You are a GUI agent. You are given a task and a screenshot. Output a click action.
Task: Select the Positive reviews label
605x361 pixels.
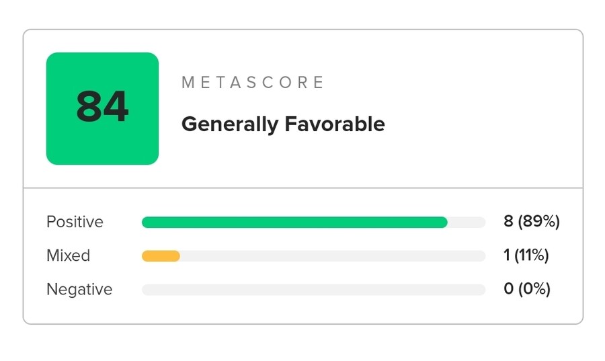pyautogui.click(x=75, y=222)
